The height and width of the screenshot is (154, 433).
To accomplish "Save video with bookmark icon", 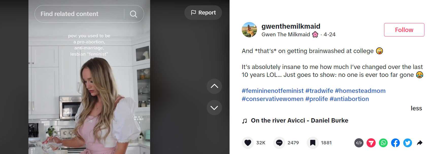I will (x=313, y=143).
